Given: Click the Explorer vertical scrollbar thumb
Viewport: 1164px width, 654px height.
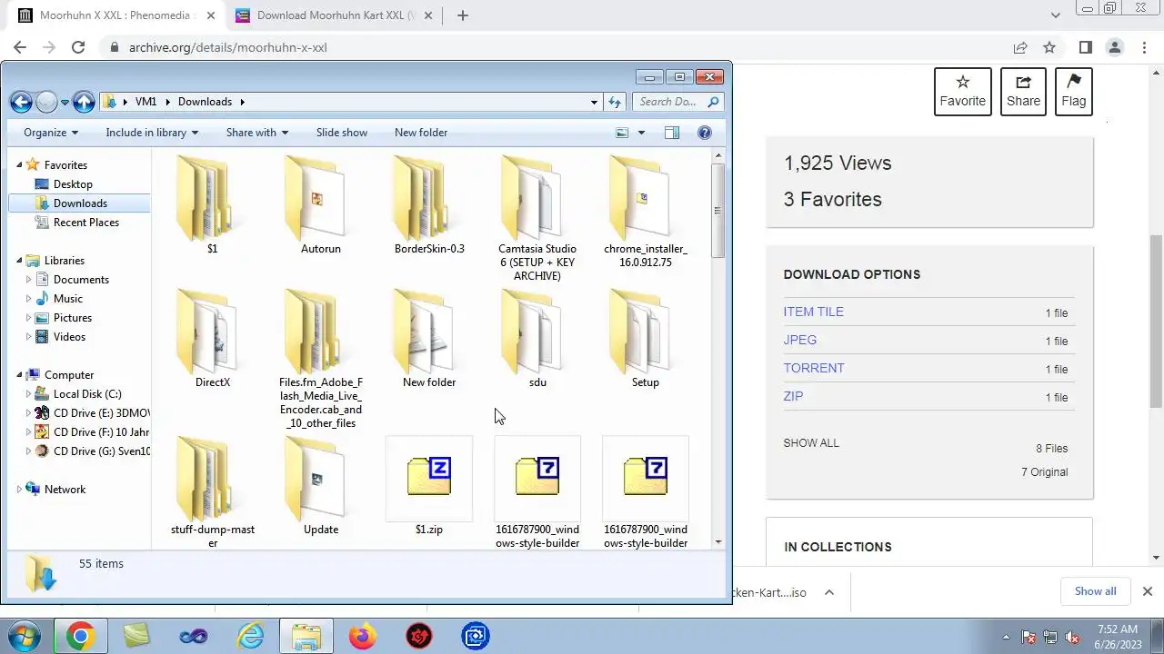Looking at the screenshot, I should (717, 210).
